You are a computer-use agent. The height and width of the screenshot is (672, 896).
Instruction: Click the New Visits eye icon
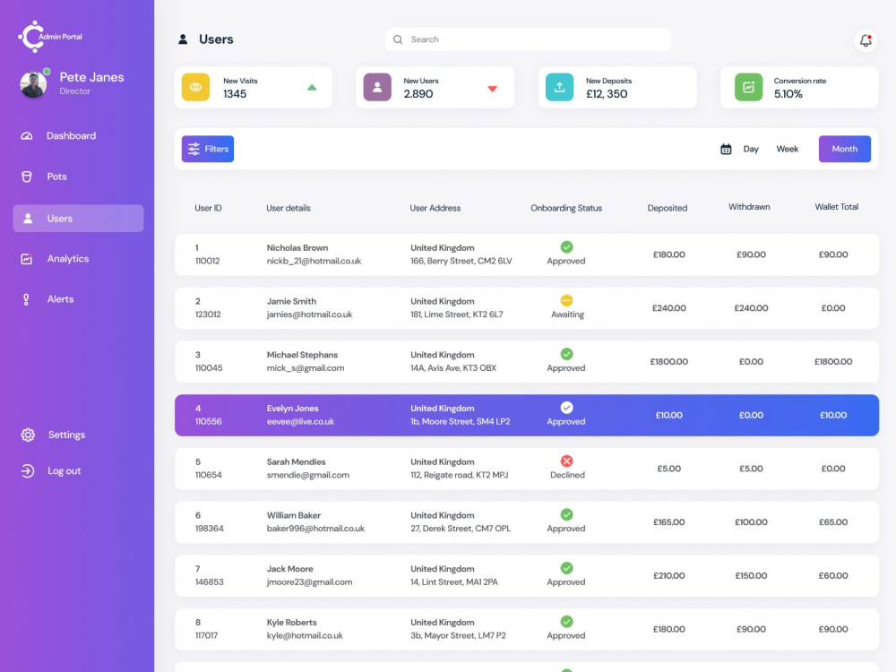(x=195, y=88)
